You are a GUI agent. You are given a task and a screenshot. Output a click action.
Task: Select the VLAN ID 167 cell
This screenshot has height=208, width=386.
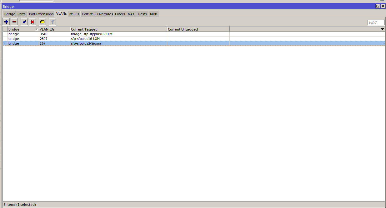pyautogui.click(x=54, y=43)
